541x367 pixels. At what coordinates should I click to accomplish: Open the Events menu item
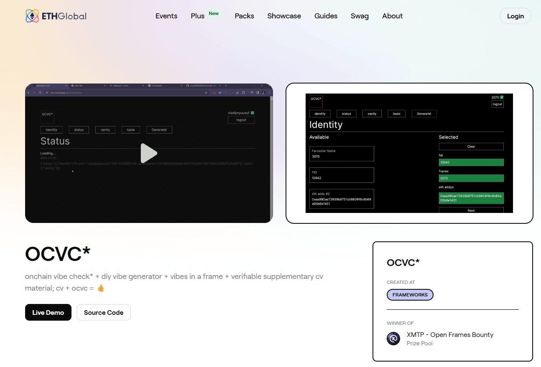pos(166,16)
